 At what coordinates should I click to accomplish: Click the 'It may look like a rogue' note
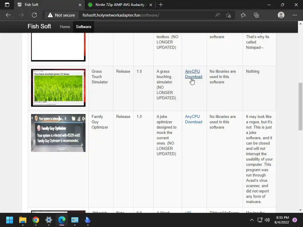pyautogui.click(x=259, y=159)
